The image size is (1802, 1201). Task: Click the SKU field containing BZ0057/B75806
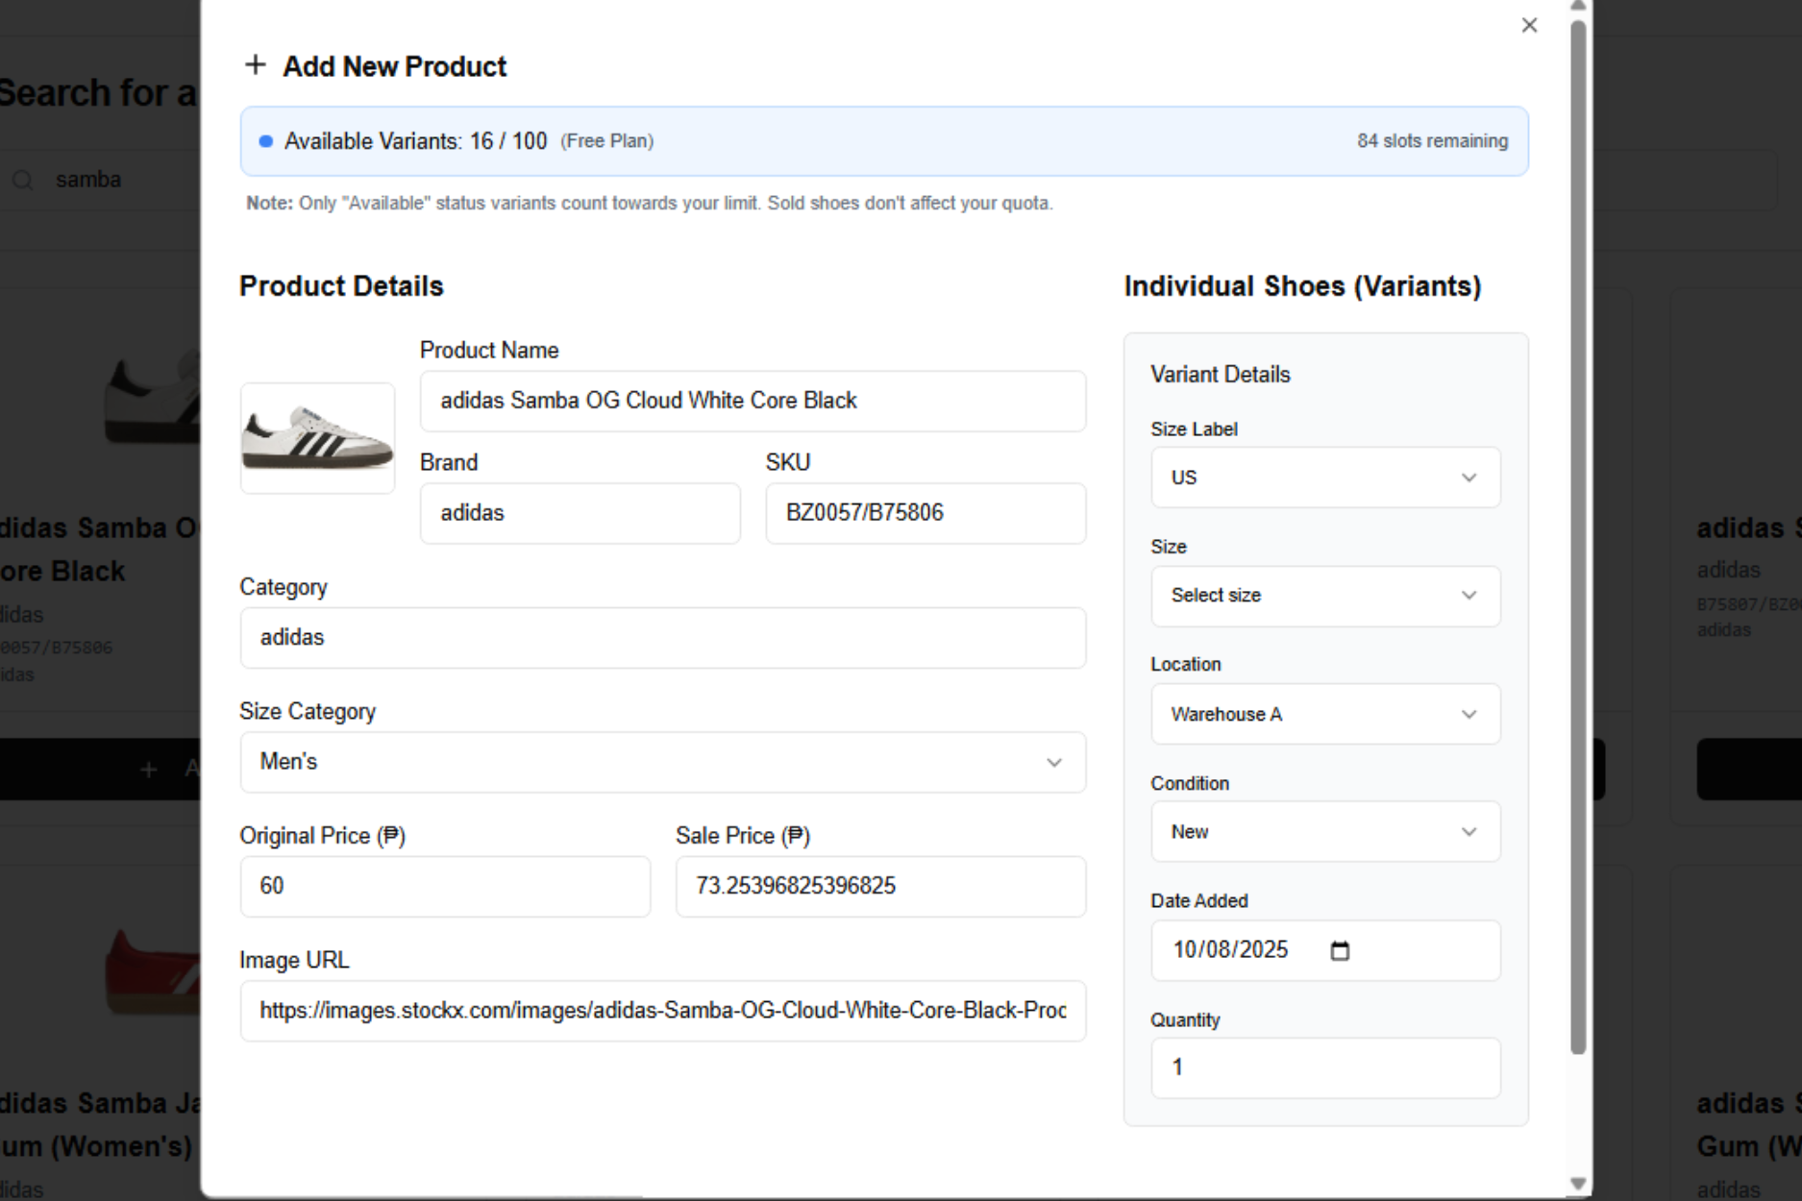click(924, 513)
